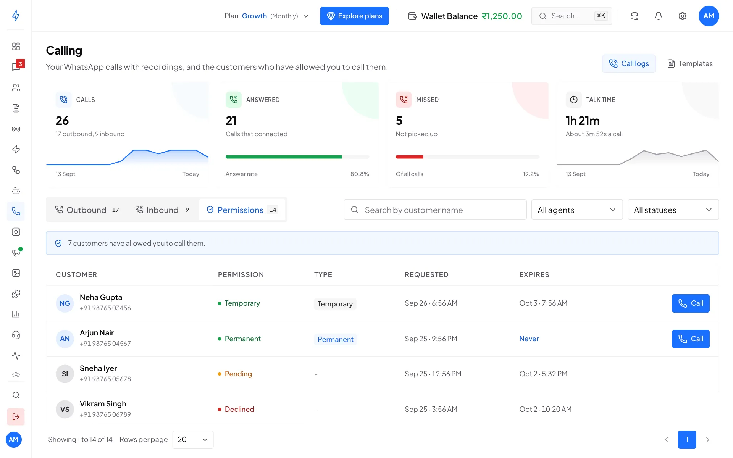Call Neha Gupta
The width and height of the screenshot is (733, 458).
(x=690, y=303)
